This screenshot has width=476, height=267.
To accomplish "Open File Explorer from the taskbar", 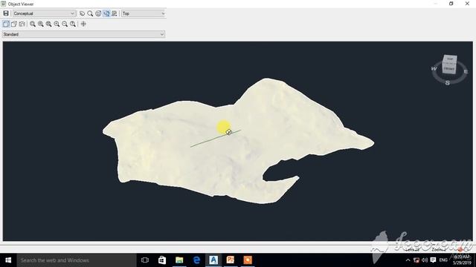I will click(179, 260).
